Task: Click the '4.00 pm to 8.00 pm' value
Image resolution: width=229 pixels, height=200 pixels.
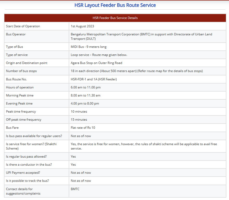Action: tap(85, 104)
